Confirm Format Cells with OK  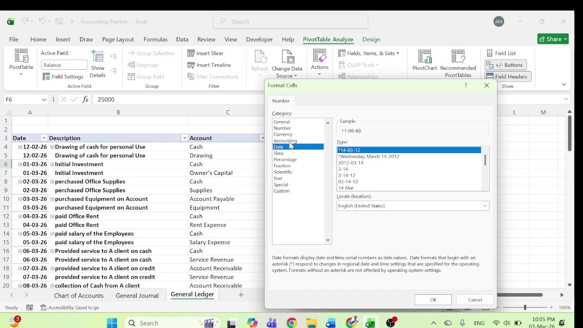(433, 300)
